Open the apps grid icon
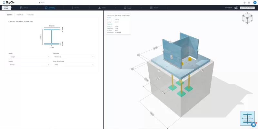 pos(249,3)
